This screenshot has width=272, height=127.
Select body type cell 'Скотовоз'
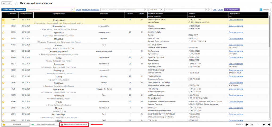click(x=104, y=76)
